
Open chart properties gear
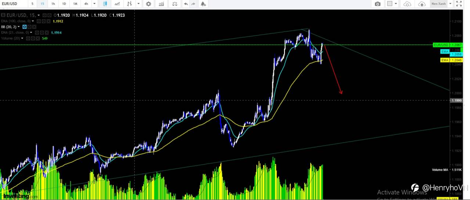149,4
